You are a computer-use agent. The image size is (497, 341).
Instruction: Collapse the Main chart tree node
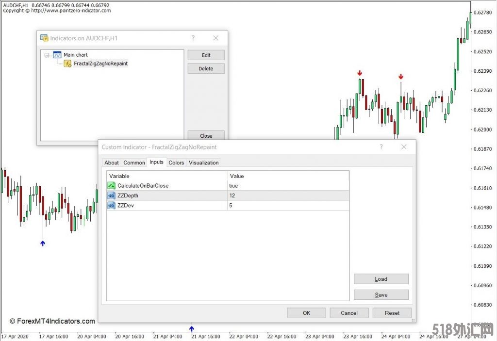pyautogui.click(x=47, y=55)
